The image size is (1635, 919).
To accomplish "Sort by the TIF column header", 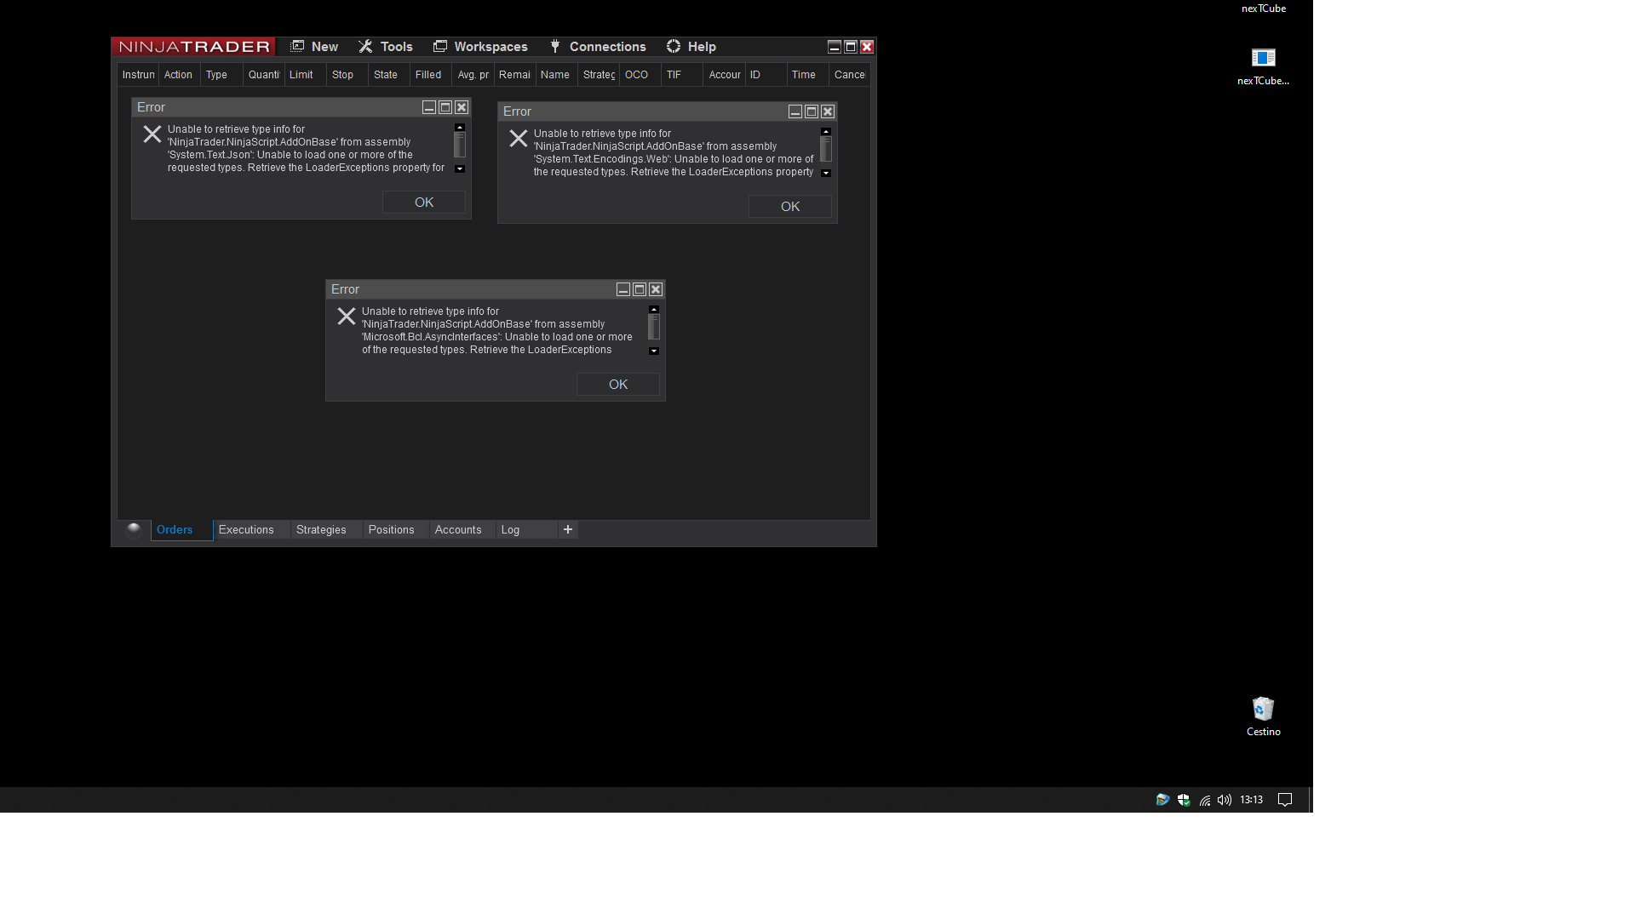I will tap(682, 75).
